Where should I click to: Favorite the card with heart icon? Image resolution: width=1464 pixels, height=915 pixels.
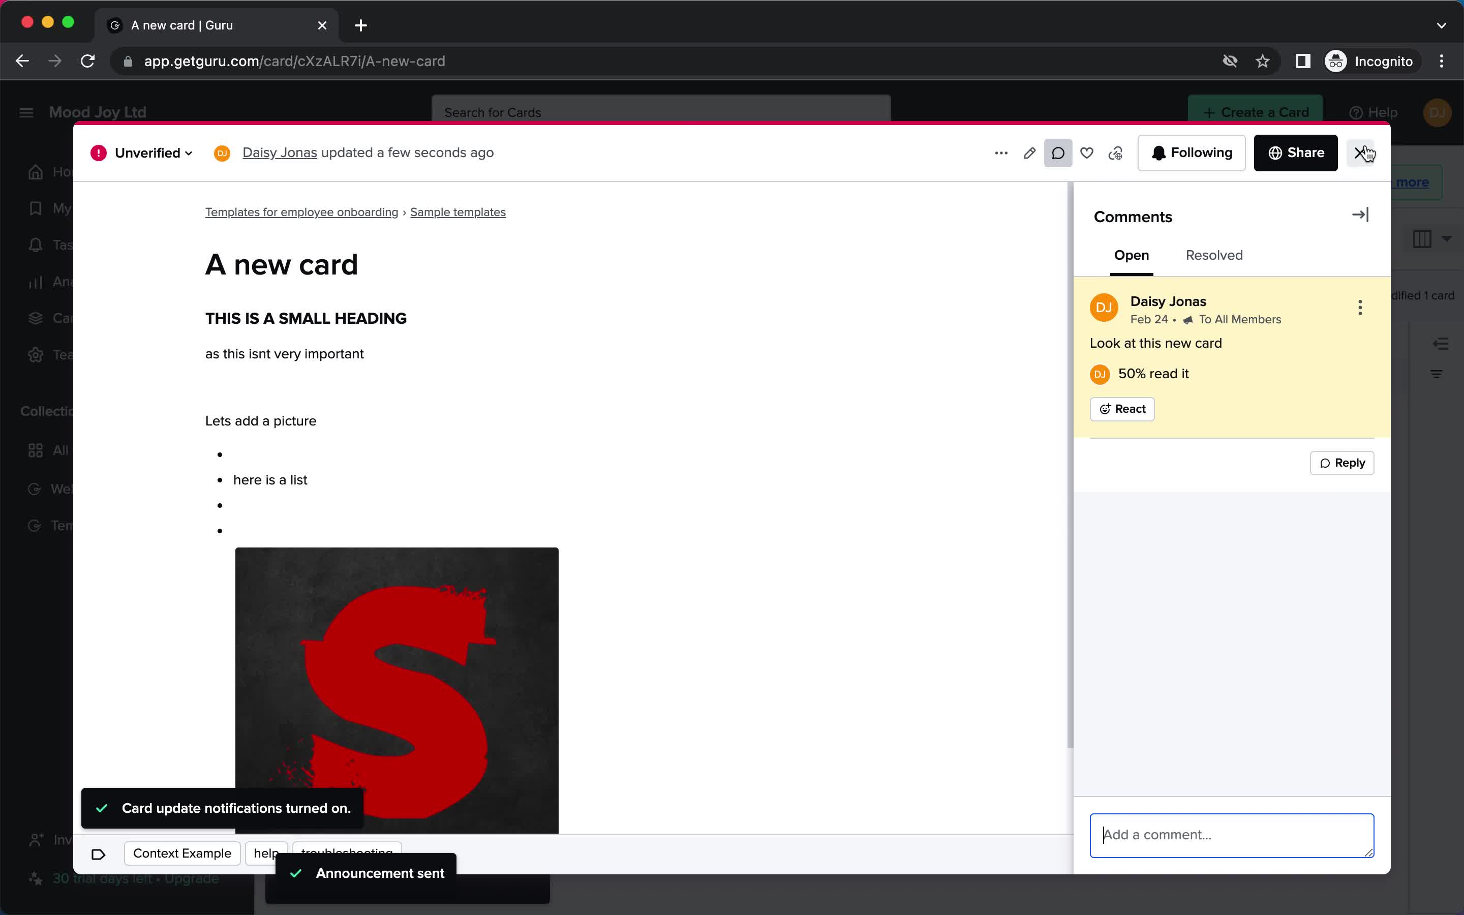(1086, 153)
